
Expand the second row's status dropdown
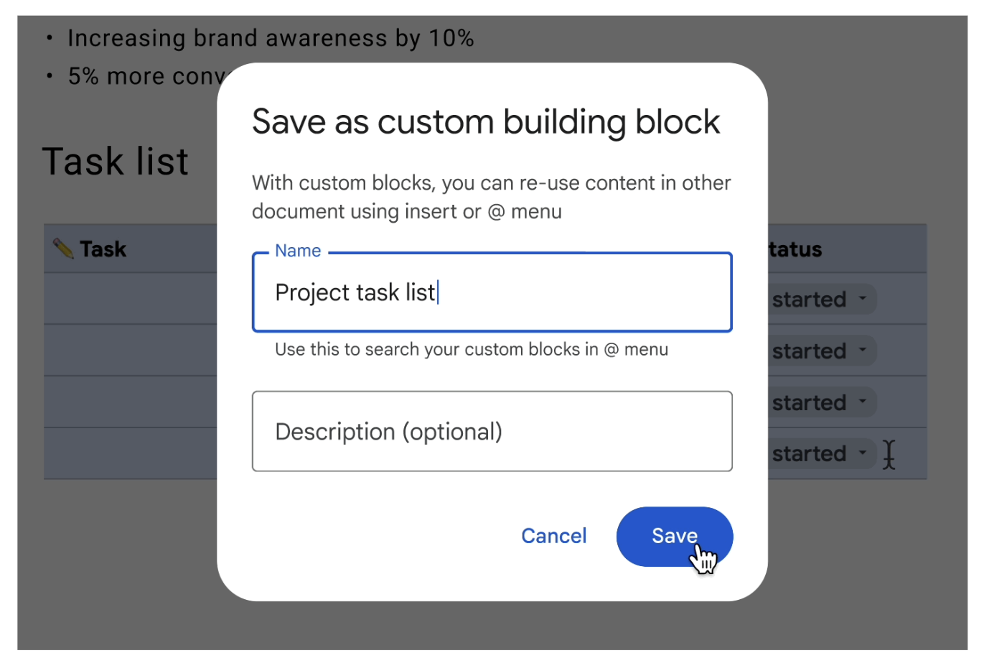862,351
